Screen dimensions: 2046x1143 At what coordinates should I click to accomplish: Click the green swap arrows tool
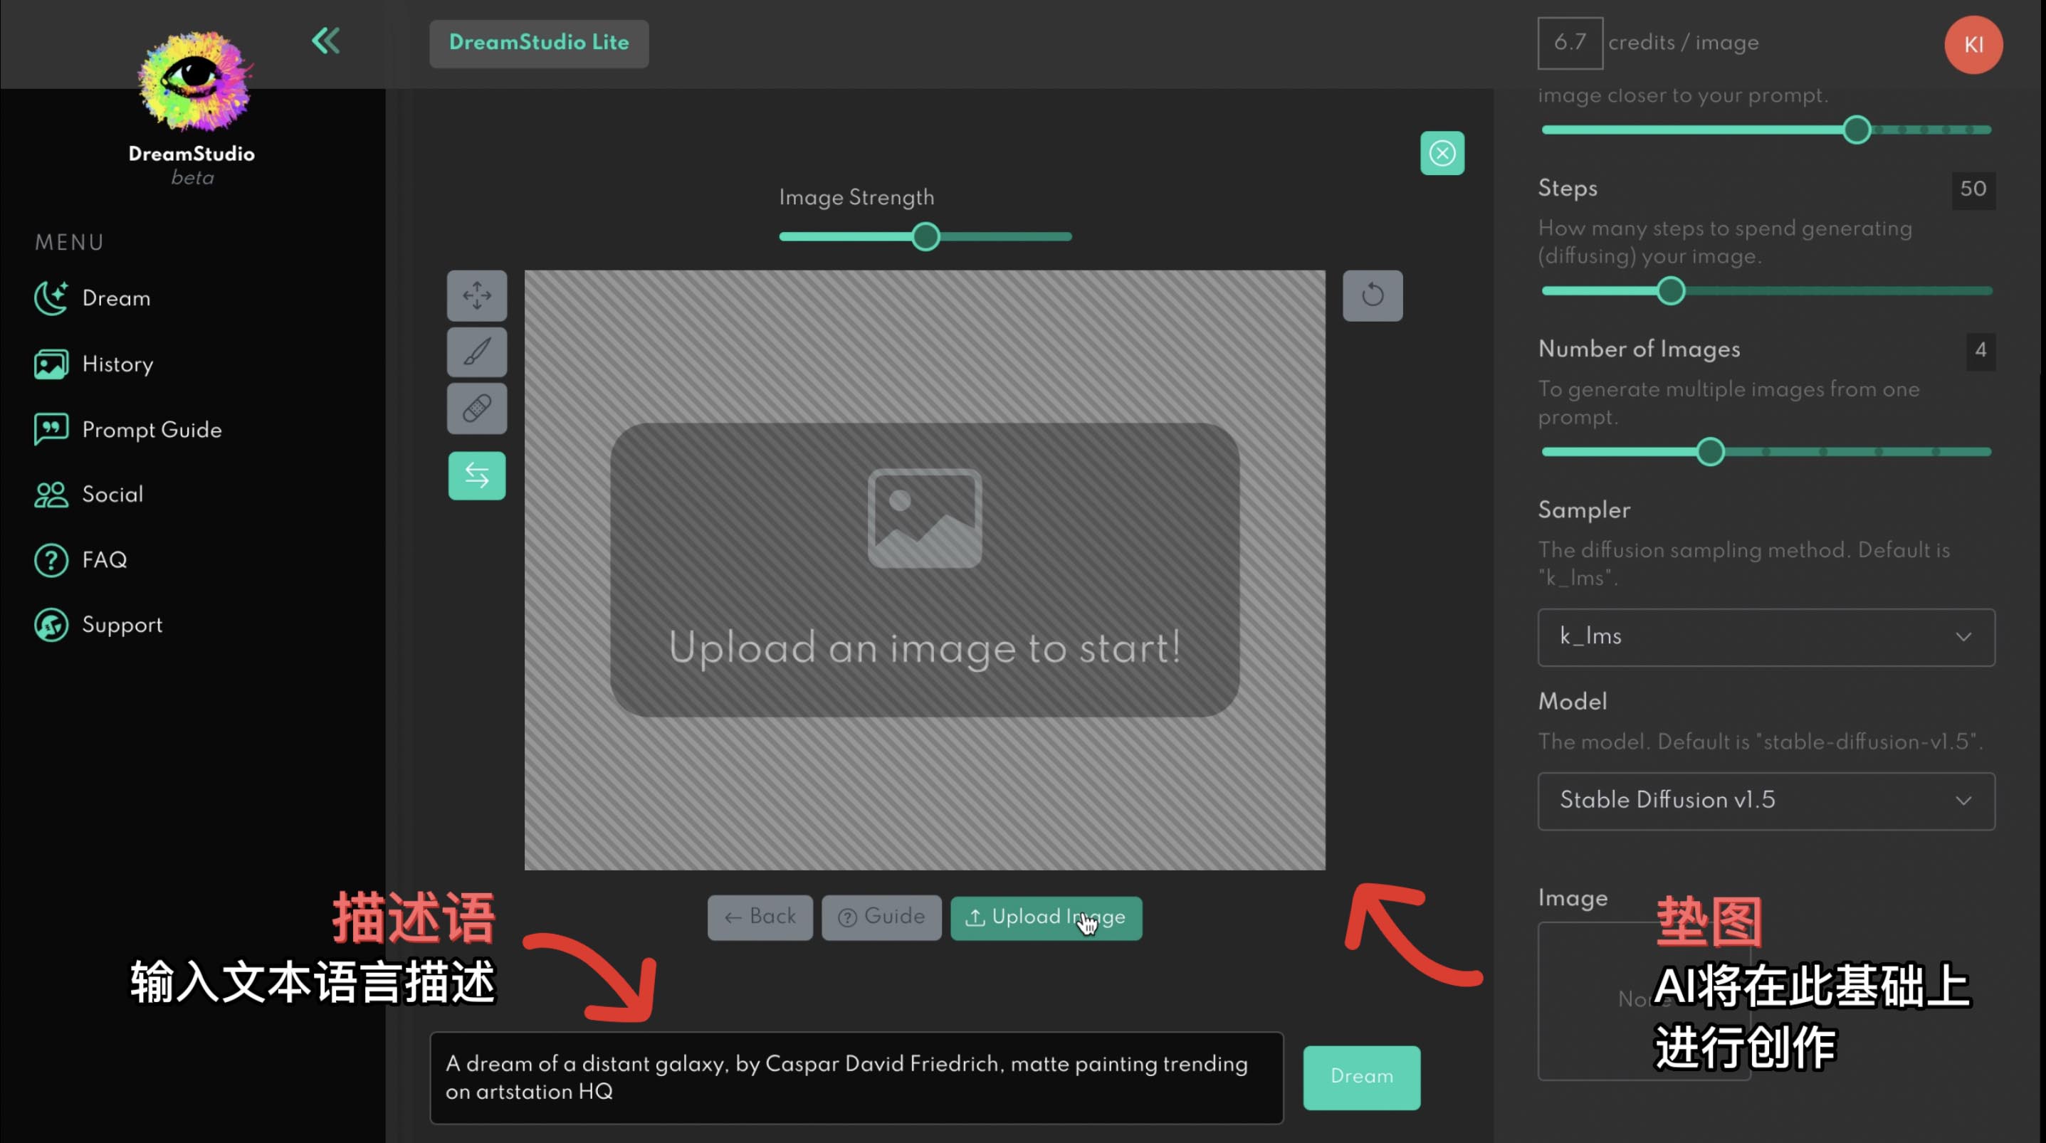click(x=476, y=475)
